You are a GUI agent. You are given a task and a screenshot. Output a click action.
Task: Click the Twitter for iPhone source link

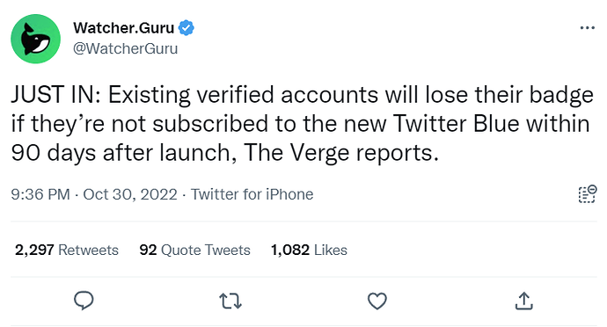click(x=252, y=194)
